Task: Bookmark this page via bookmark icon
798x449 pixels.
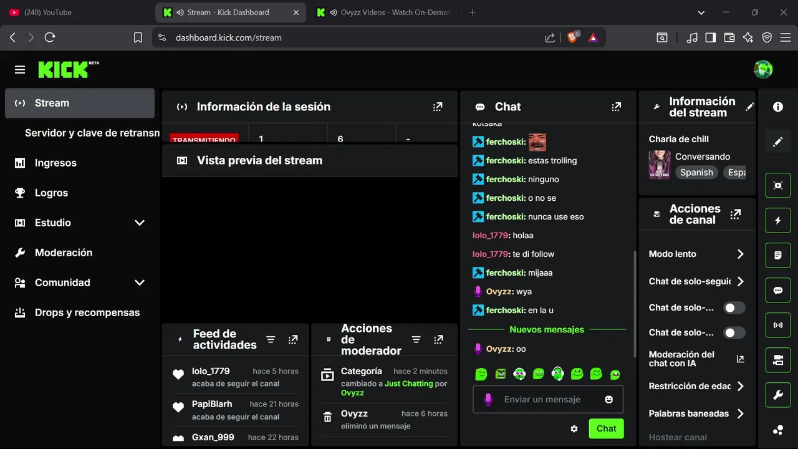Action: pos(138,37)
